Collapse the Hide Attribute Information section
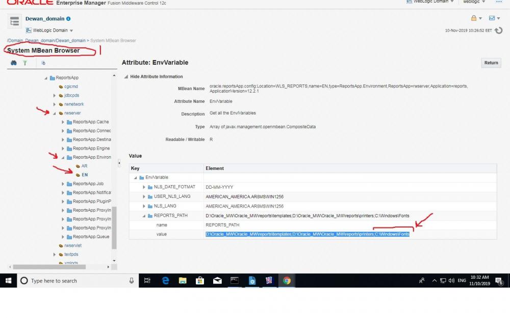This screenshot has height=318, width=510. tap(126, 77)
